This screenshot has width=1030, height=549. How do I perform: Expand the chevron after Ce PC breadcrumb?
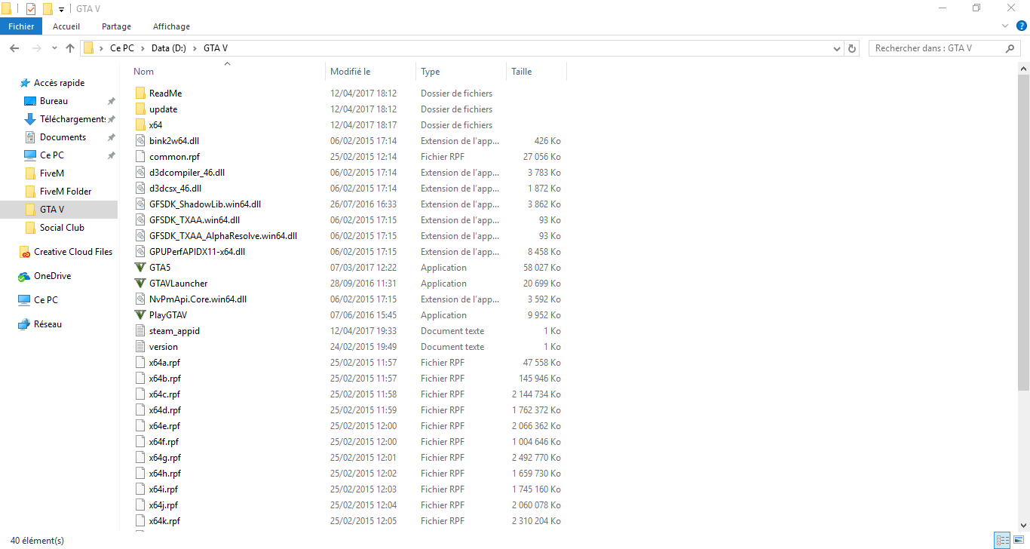coord(142,48)
